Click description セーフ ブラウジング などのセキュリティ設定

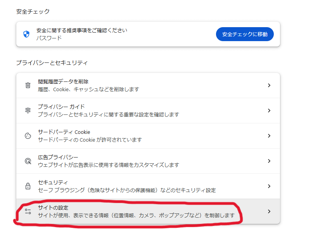click(127, 190)
